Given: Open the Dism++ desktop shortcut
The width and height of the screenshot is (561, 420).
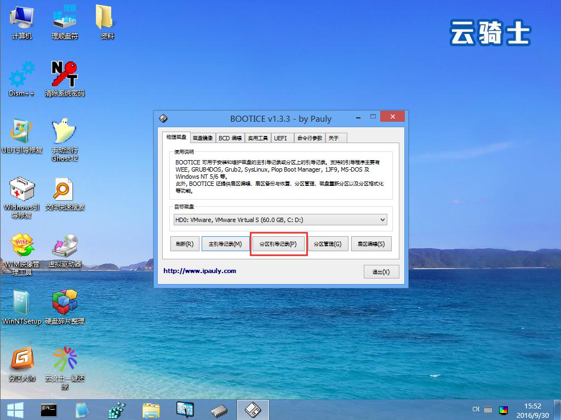Looking at the screenshot, I should [21, 78].
